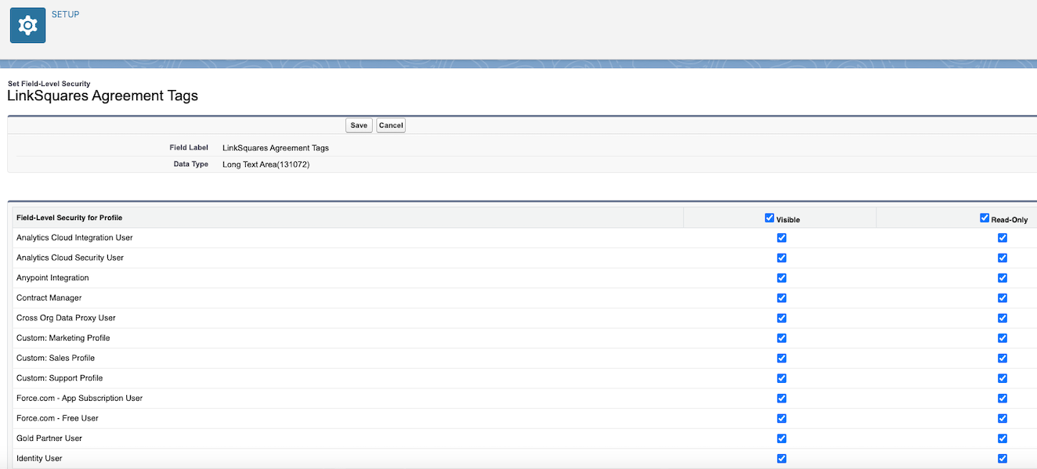Uncheck Visible for Custom: Sales Profile

pyautogui.click(x=782, y=358)
